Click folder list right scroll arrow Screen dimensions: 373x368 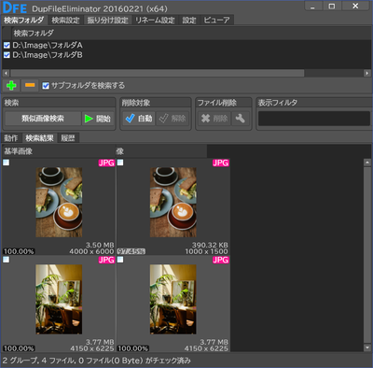click(x=367, y=73)
